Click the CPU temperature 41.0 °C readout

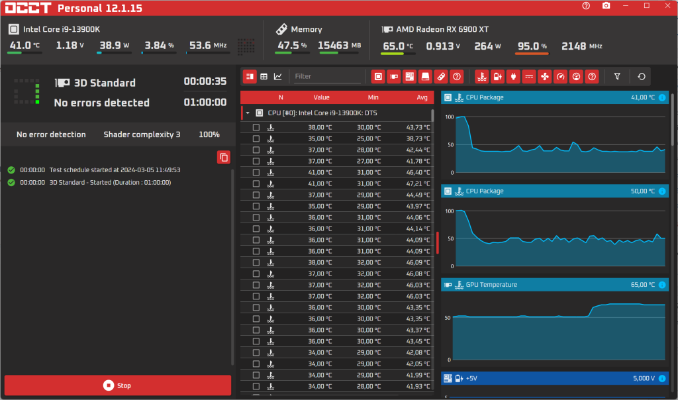click(x=24, y=46)
